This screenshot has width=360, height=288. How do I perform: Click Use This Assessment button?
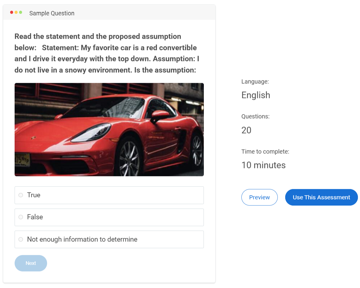[x=321, y=197]
